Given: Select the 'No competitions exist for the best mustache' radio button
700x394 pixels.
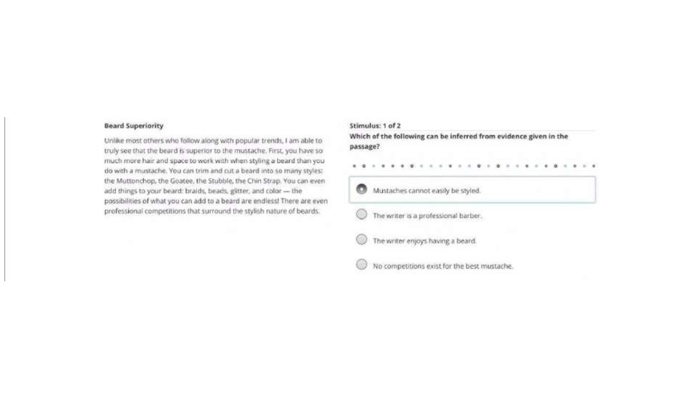Looking at the screenshot, I should 361,264.
